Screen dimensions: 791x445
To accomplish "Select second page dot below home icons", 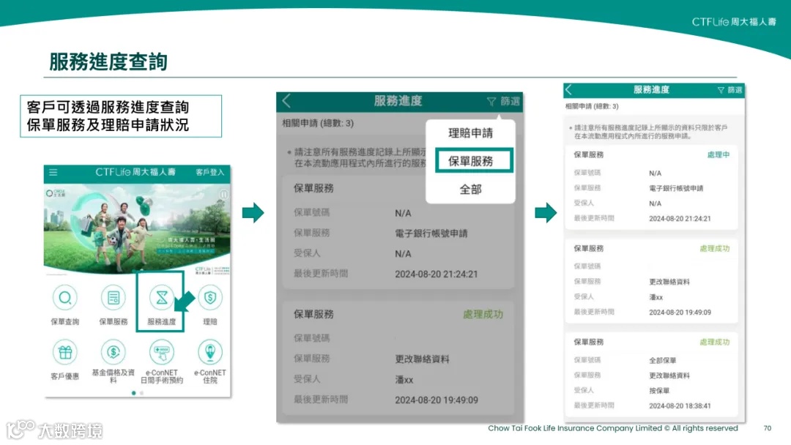I will (x=142, y=393).
